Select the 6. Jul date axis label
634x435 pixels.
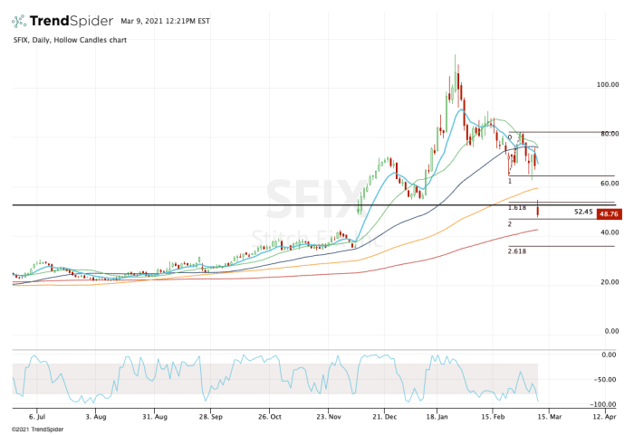pos(37,418)
